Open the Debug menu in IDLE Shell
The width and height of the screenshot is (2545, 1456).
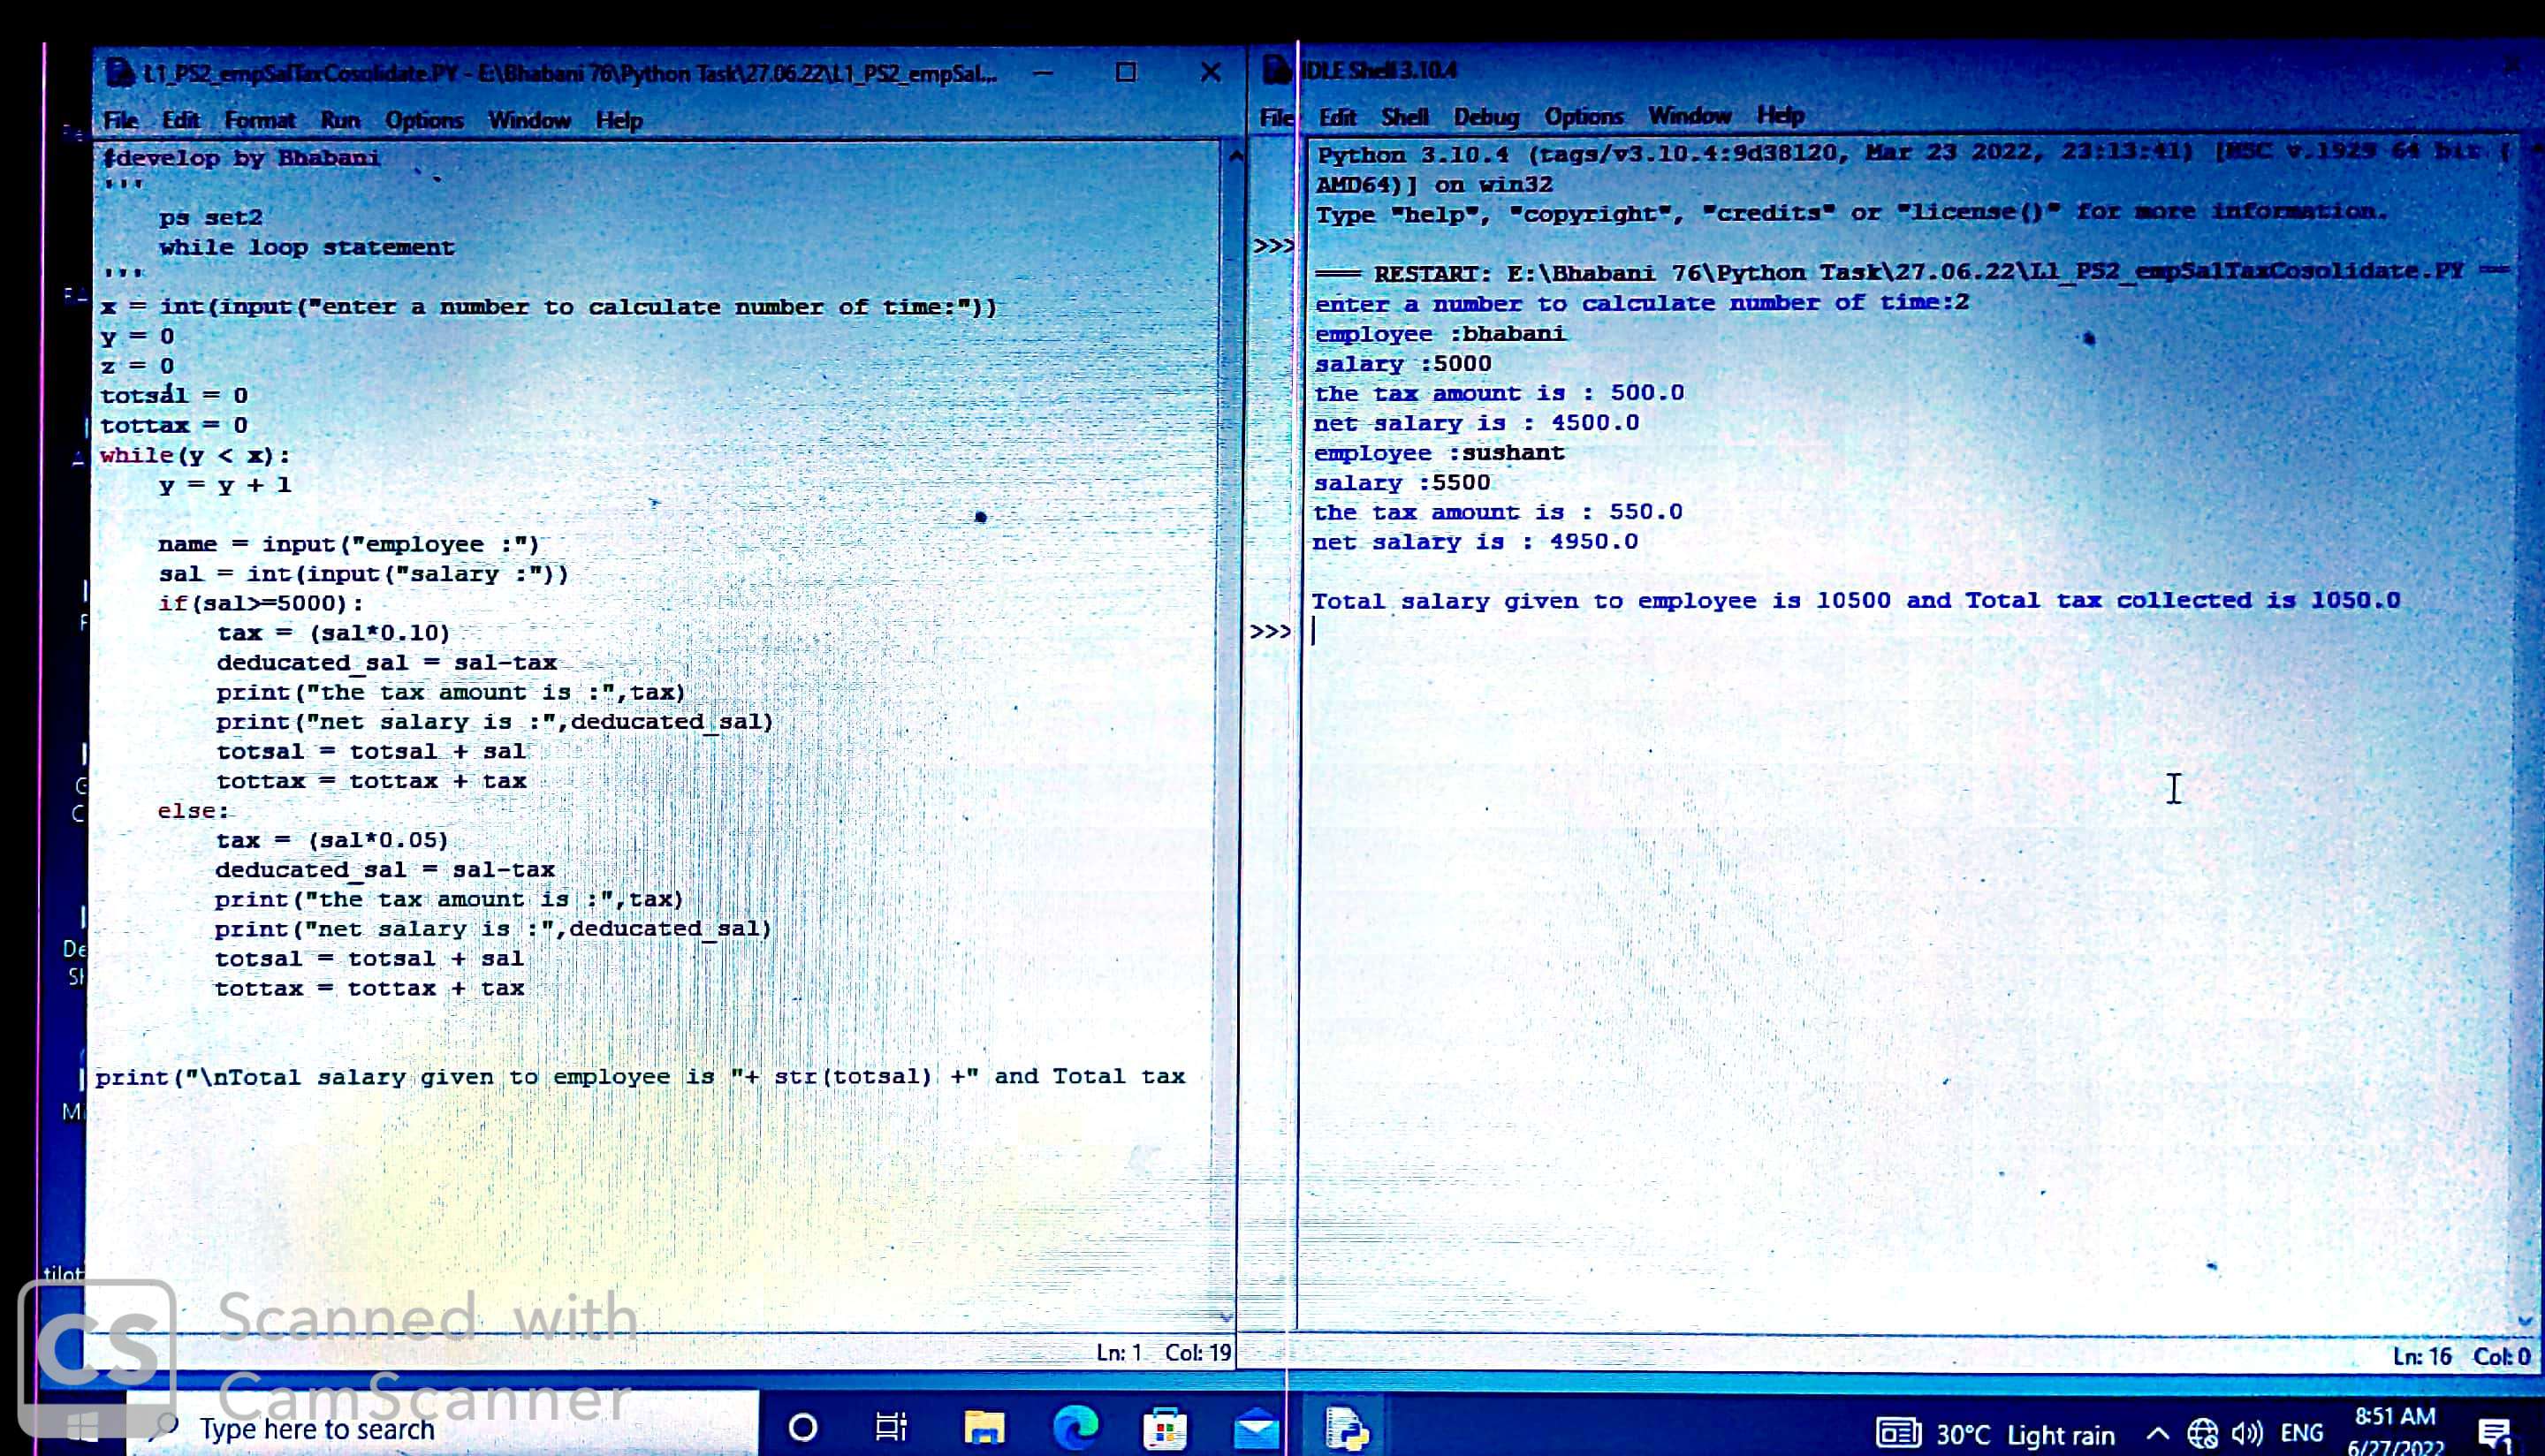[x=1486, y=117]
